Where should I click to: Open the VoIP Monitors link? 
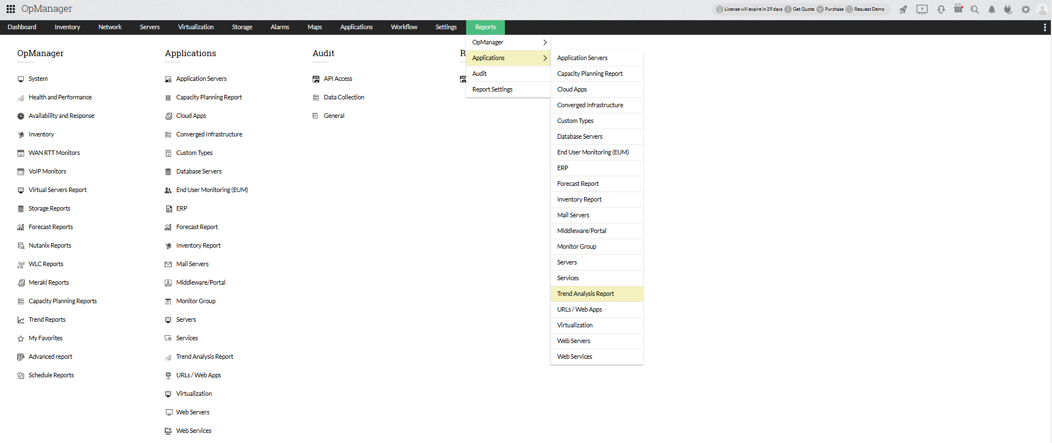pyautogui.click(x=47, y=172)
